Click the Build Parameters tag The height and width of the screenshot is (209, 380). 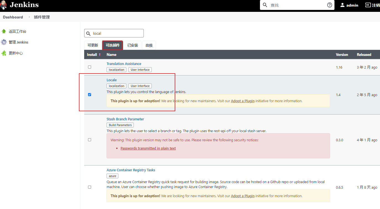pyautogui.click(x=120, y=125)
